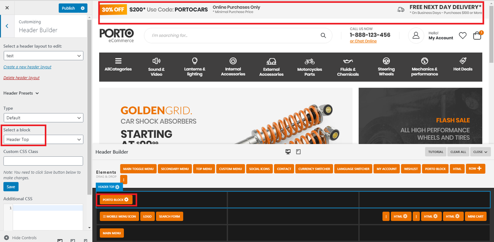Select the Top Menu element
The image size is (494, 242).
[204, 169]
